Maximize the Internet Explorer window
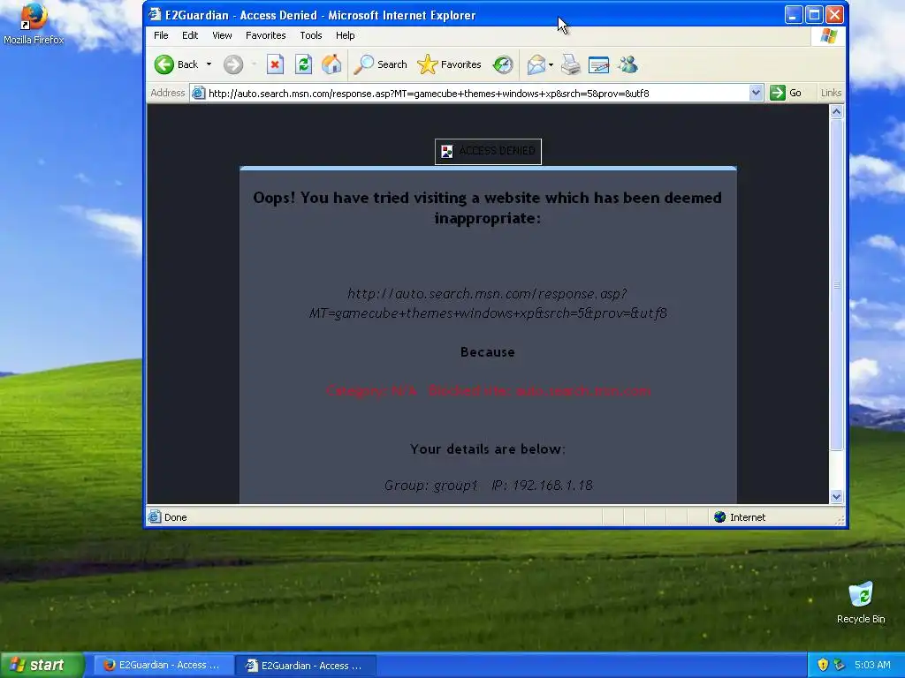This screenshot has width=905, height=678. (814, 15)
